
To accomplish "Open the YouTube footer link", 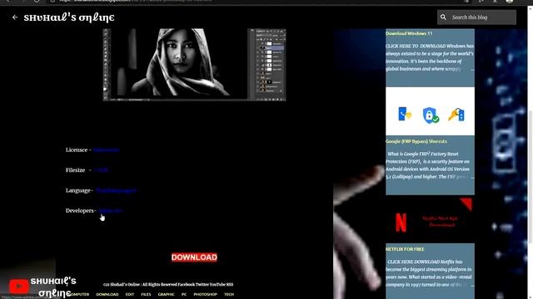I will point(217,284).
